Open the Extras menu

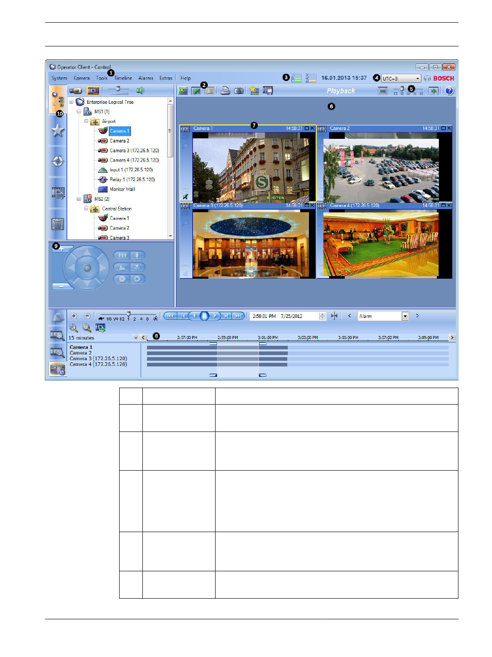pyautogui.click(x=166, y=78)
